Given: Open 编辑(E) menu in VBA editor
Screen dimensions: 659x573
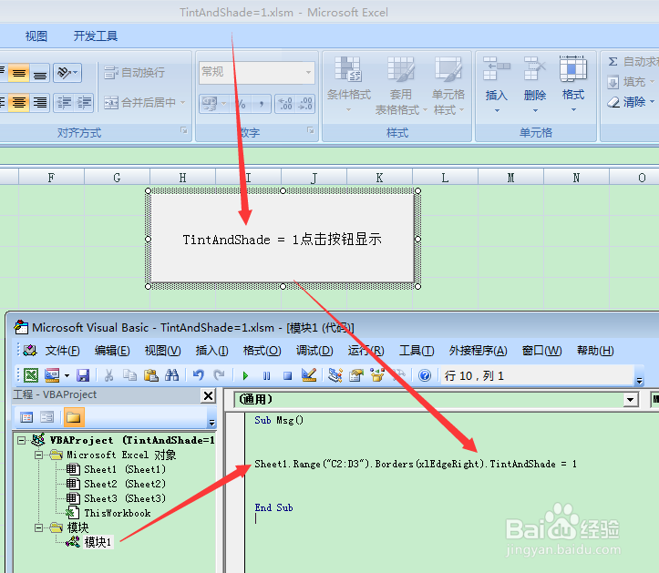Looking at the screenshot, I should [x=112, y=351].
